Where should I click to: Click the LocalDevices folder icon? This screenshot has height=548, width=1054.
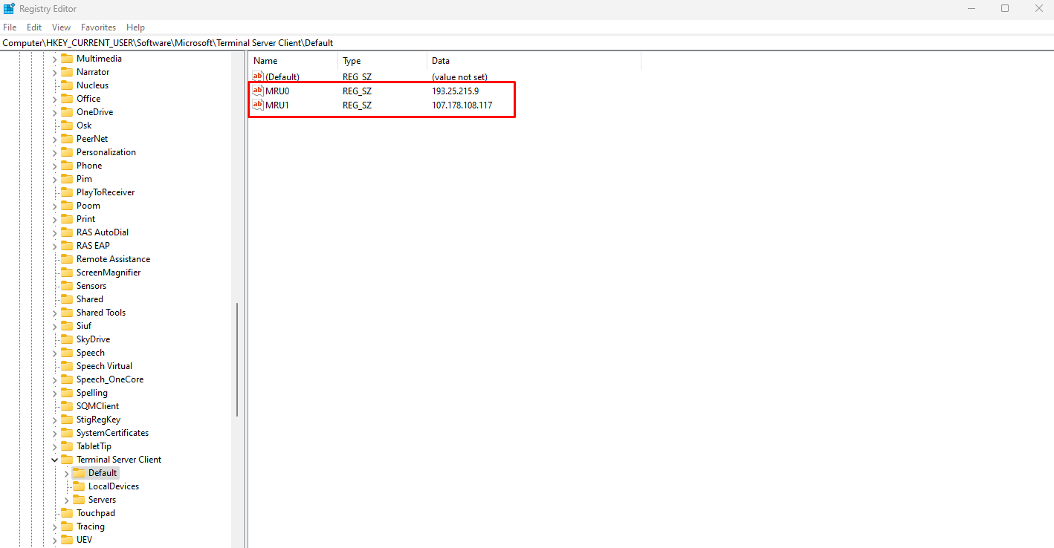pyautogui.click(x=79, y=486)
